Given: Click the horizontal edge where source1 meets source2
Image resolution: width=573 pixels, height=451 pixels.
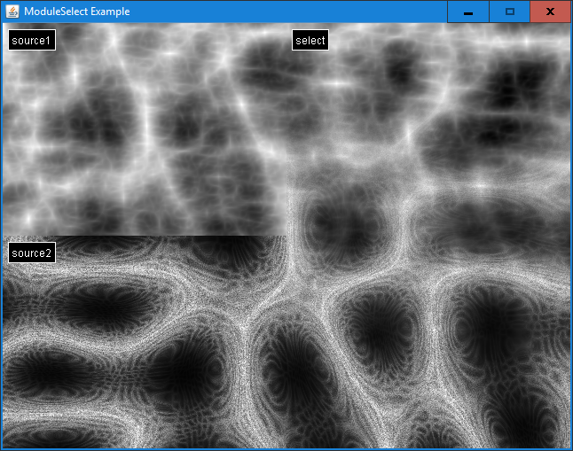Looking at the screenshot, I should [x=142, y=236].
